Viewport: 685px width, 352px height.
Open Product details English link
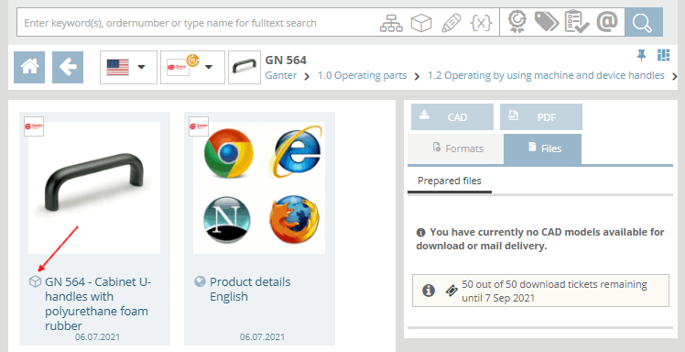click(250, 289)
